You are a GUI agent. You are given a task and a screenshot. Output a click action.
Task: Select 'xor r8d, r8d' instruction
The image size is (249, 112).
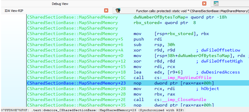(154, 61)
